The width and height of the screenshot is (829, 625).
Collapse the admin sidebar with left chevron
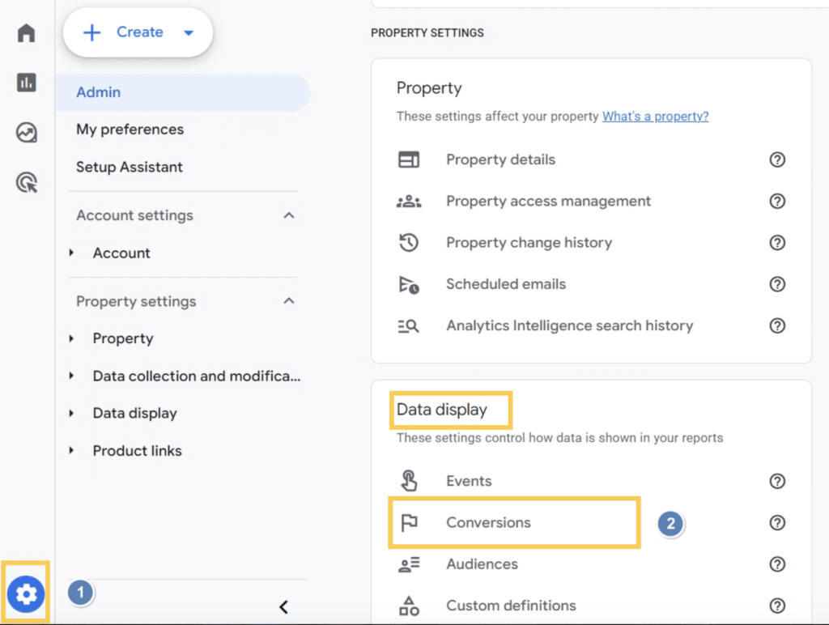[x=284, y=607]
